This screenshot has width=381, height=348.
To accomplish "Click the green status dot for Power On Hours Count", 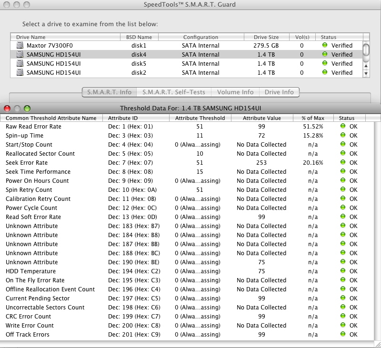I will tap(343, 180).
